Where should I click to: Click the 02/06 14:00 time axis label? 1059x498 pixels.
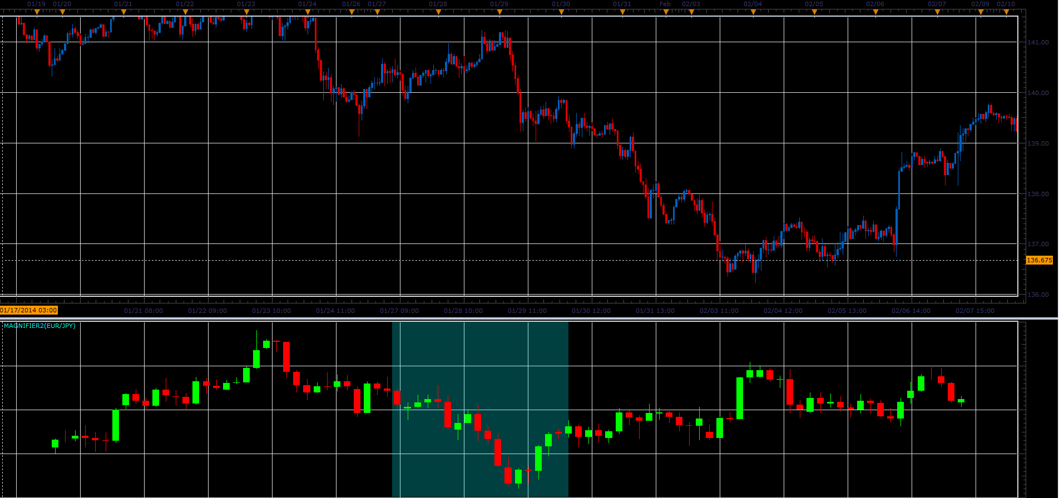pos(911,311)
